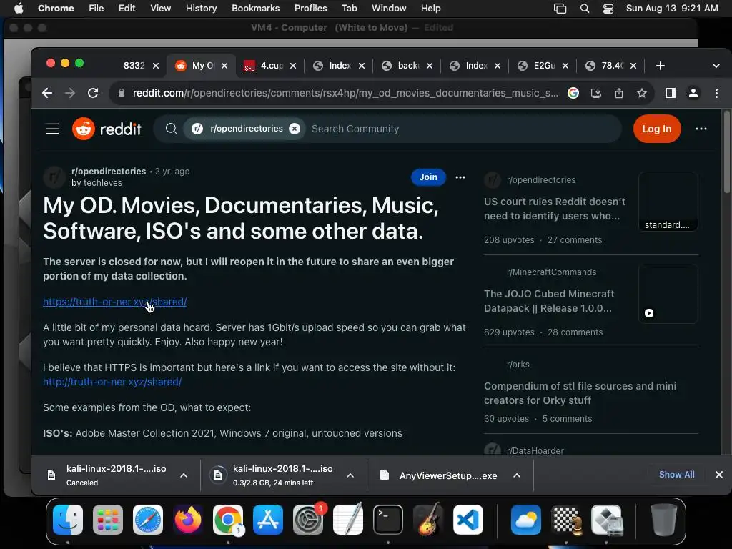Click the Reddit search magnifier icon
Image resolution: width=732 pixels, height=549 pixels.
pos(172,129)
